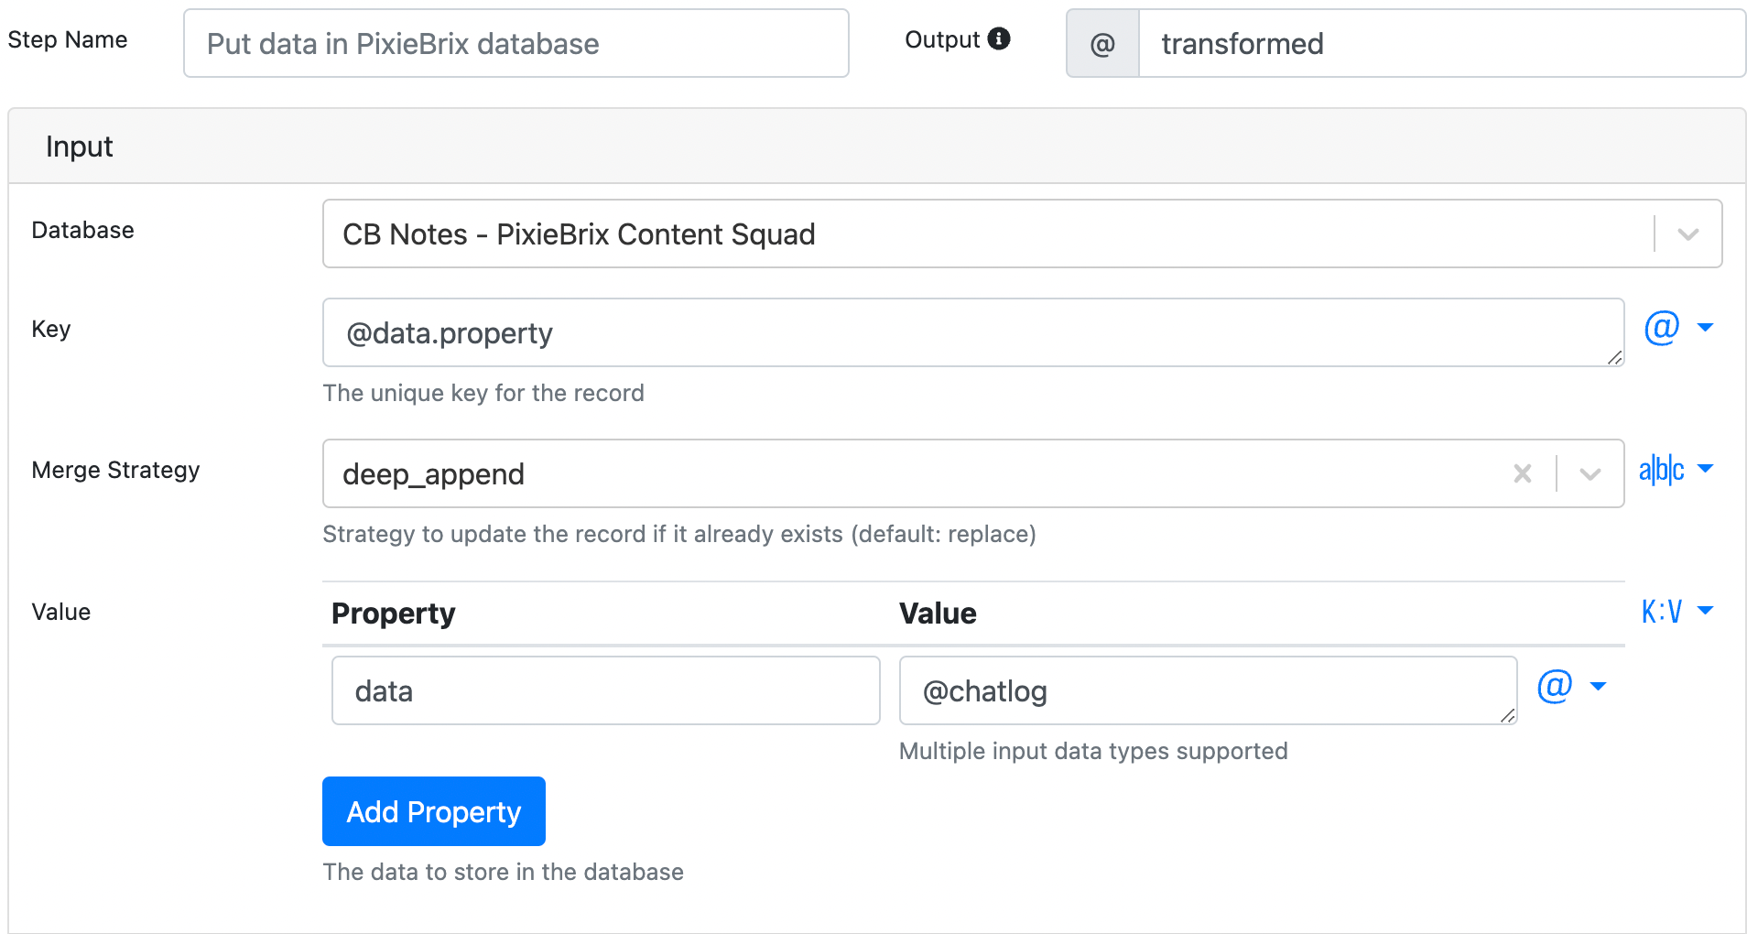
Task: Click 'Multiple input data types supported' text
Action: coord(1093,751)
